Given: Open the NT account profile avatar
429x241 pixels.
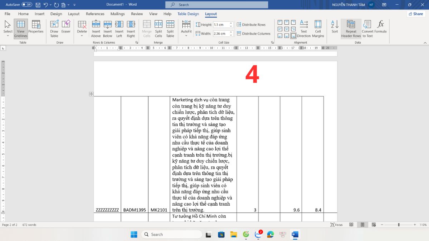Looking at the screenshot, I should pyautogui.click(x=371, y=5).
